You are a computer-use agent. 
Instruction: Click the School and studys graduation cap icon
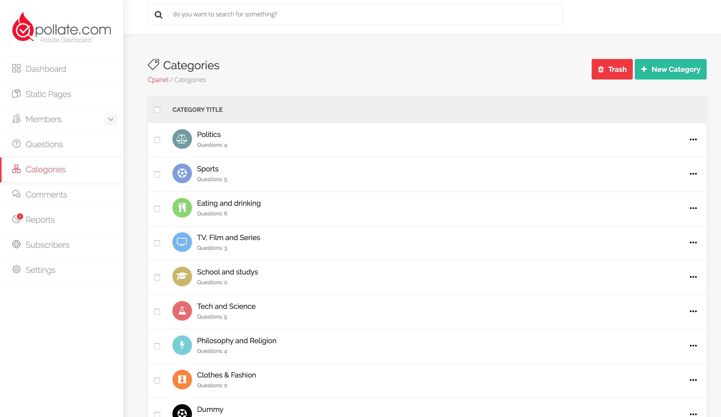182,276
